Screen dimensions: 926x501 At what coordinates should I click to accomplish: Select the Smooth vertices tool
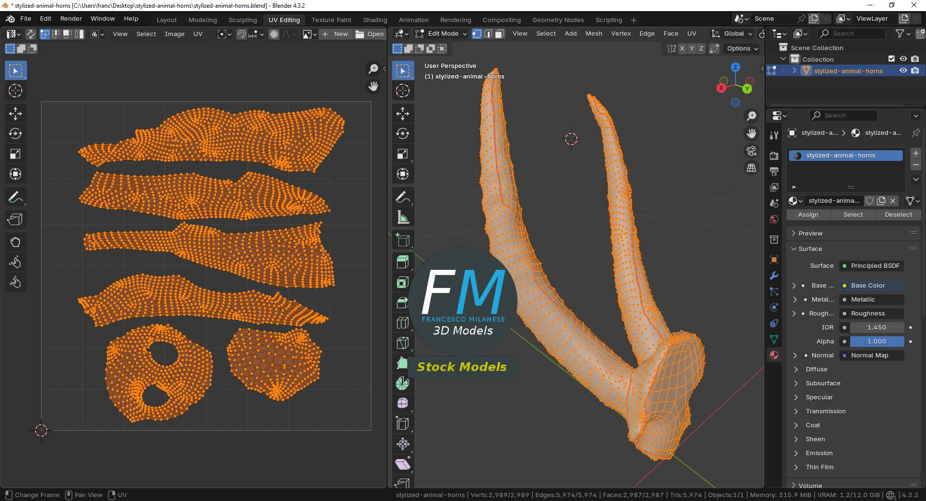pos(403,403)
